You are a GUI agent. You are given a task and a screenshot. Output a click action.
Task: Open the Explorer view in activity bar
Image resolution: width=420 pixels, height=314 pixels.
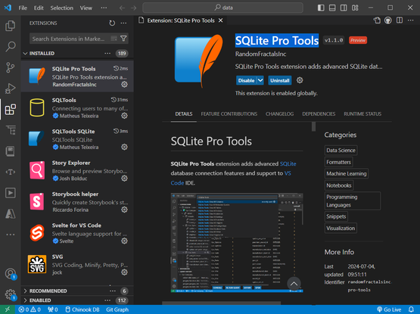coord(10,26)
